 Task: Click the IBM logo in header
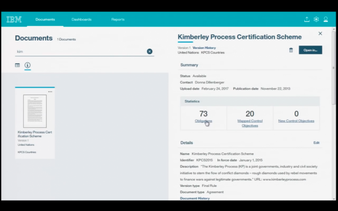(x=14, y=19)
